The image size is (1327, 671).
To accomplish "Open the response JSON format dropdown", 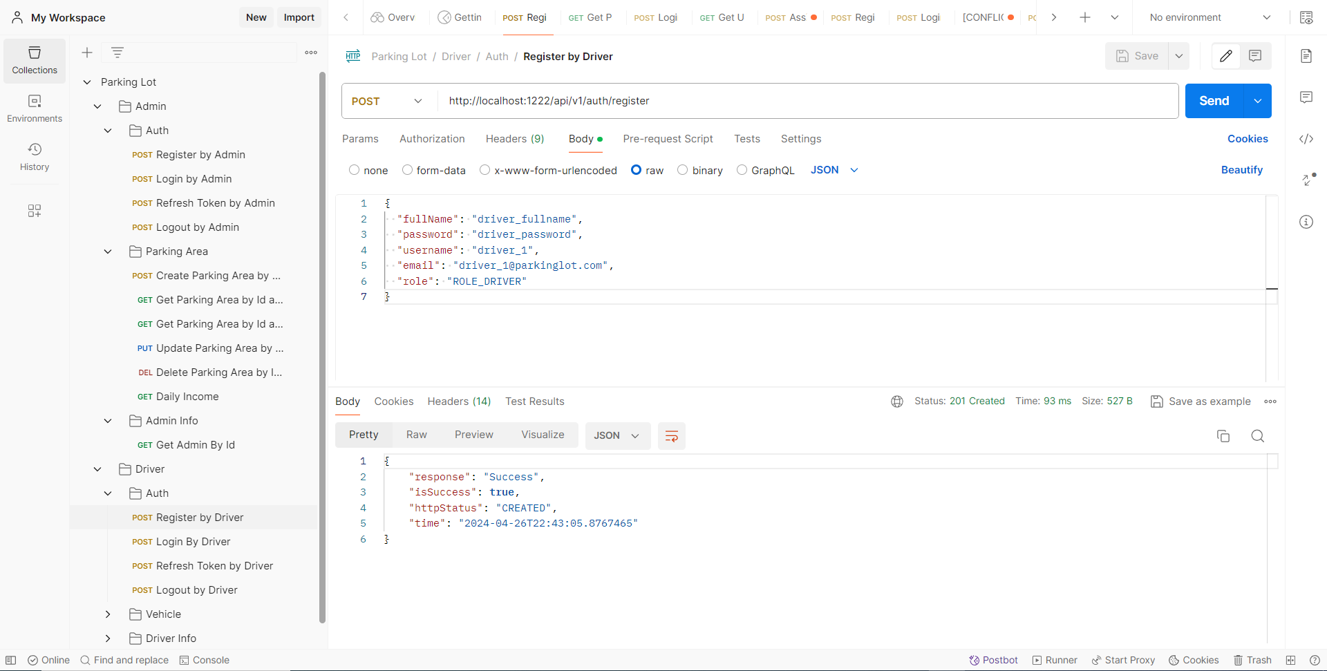I will click(x=617, y=436).
